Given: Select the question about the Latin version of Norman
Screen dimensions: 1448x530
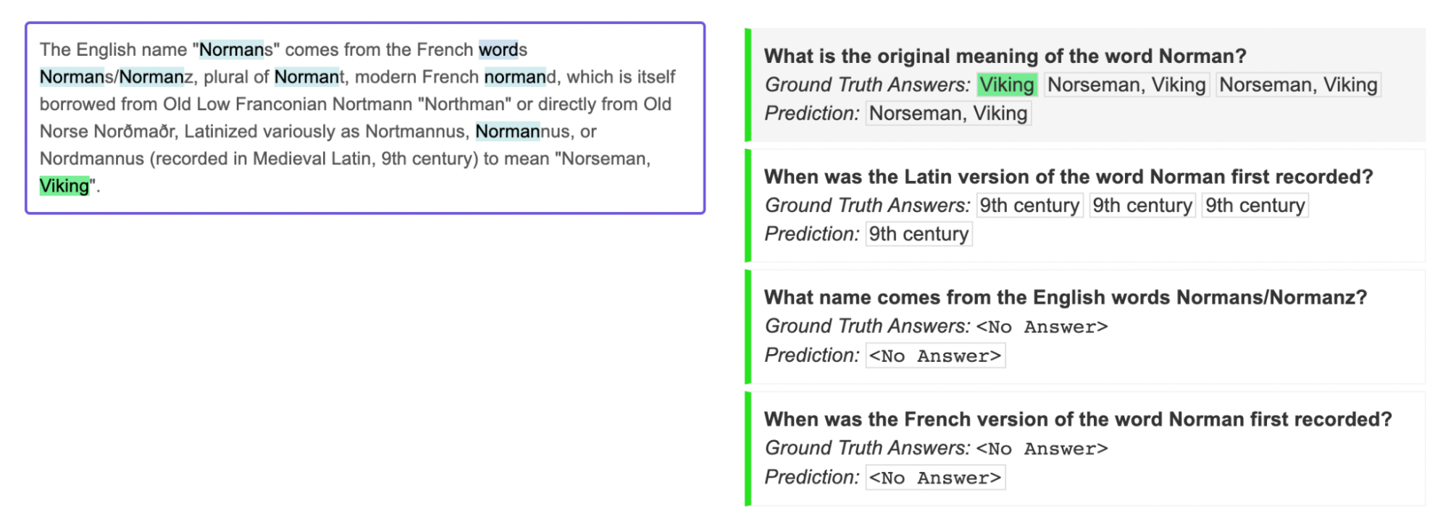Looking at the screenshot, I should [x=1068, y=177].
